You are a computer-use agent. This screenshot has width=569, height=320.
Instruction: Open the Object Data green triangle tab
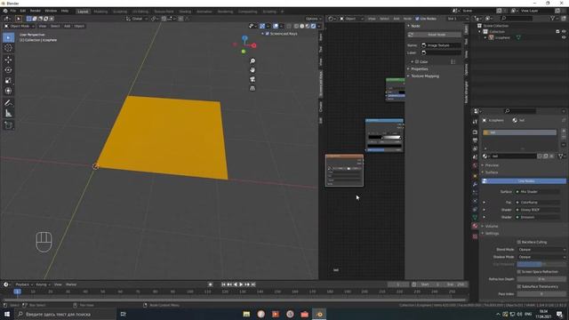tap(475, 217)
